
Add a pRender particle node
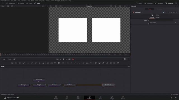coord(91,63)
